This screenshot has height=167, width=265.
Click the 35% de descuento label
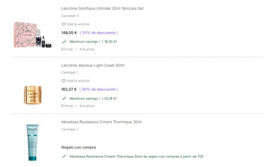tap(99, 33)
